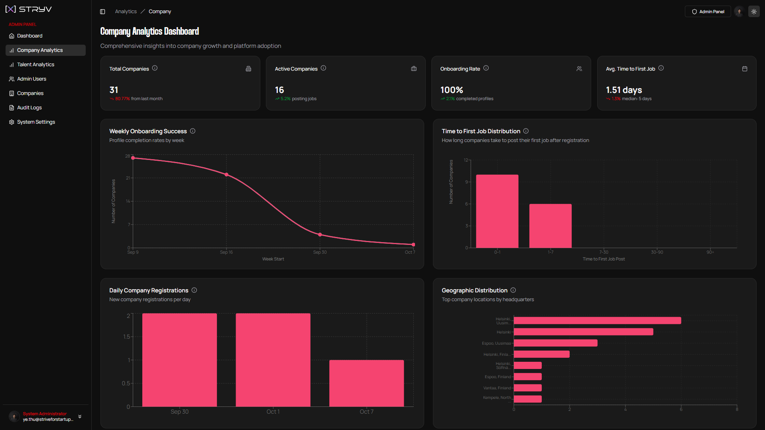The image size is (765, 430).
Task: Click the Company breadcrumb
Action: point(160,12)
